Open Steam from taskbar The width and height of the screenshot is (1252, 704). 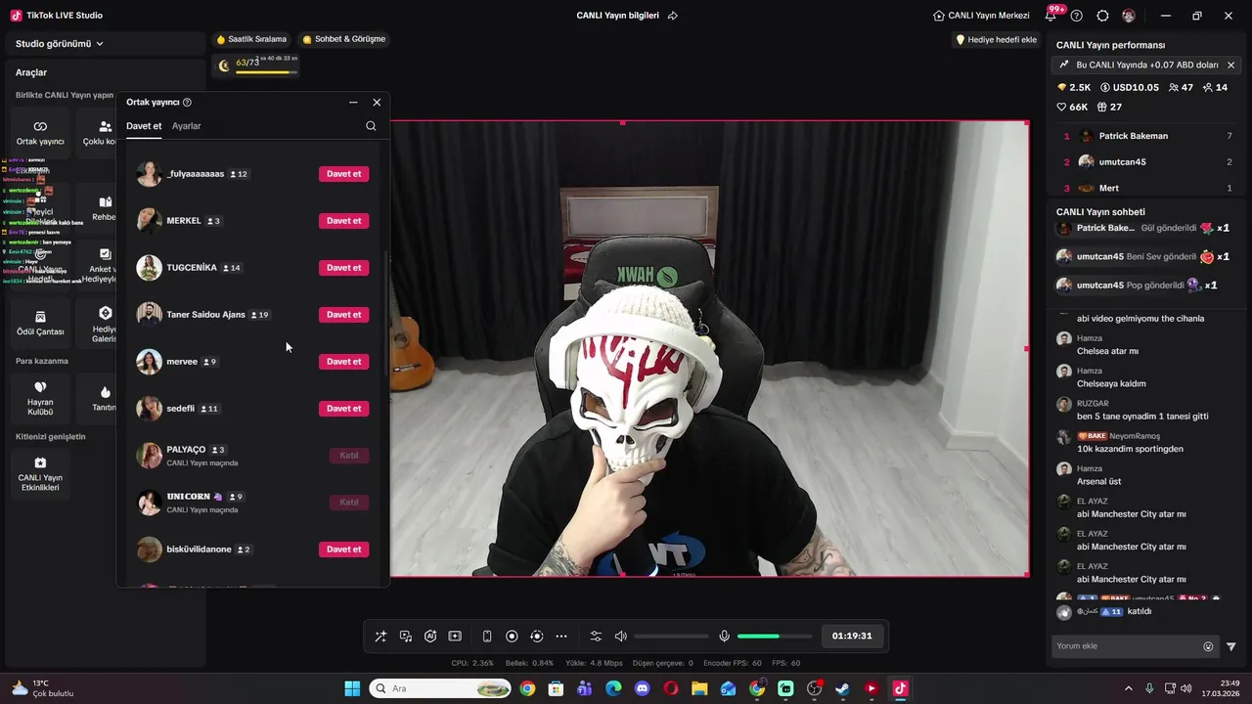(842, 688)
